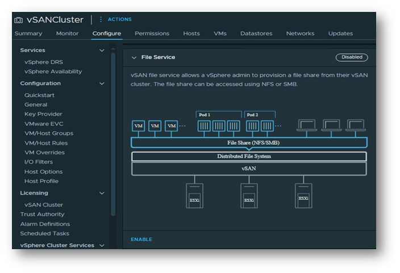Click the first container icon under Pod 1

point(204,126)
